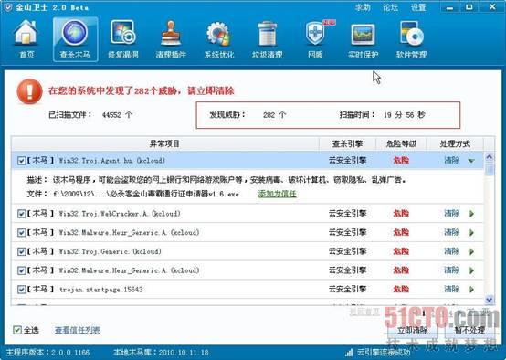The height and width of the screenshot is (360, 506).
Task: Click the 主程序版本 2.0.0.1166 status text
Action: click(48, 353)
